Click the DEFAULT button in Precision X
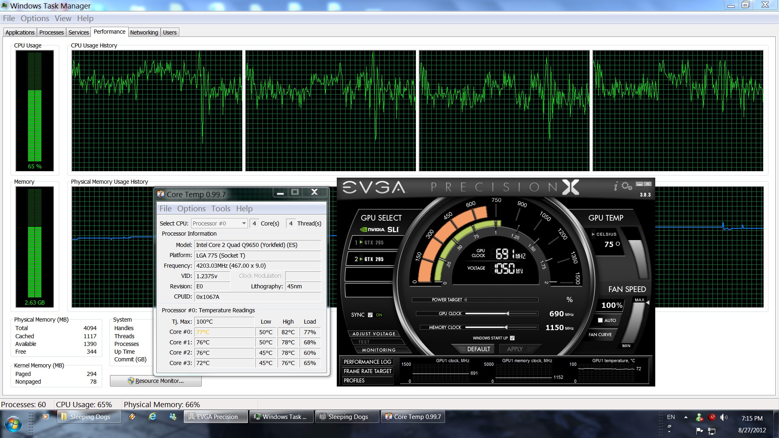Viewport: 779px width, 438px height. pos(475,349)
